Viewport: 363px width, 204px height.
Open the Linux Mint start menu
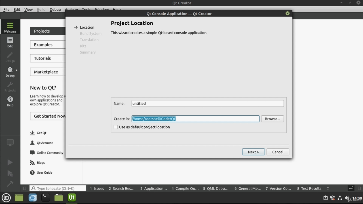coord(6,197)
